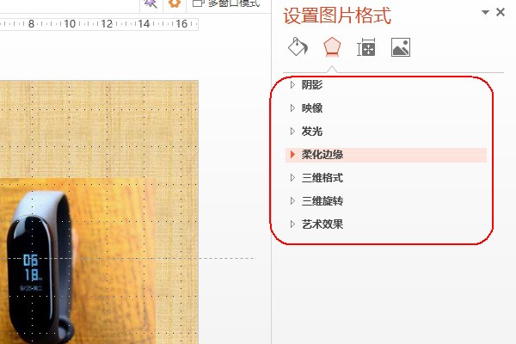Image resolution: width=516 pixels, height=344 pixels.
Task: Click the 柔化边缘 label
Action: [x=322, y=155]
